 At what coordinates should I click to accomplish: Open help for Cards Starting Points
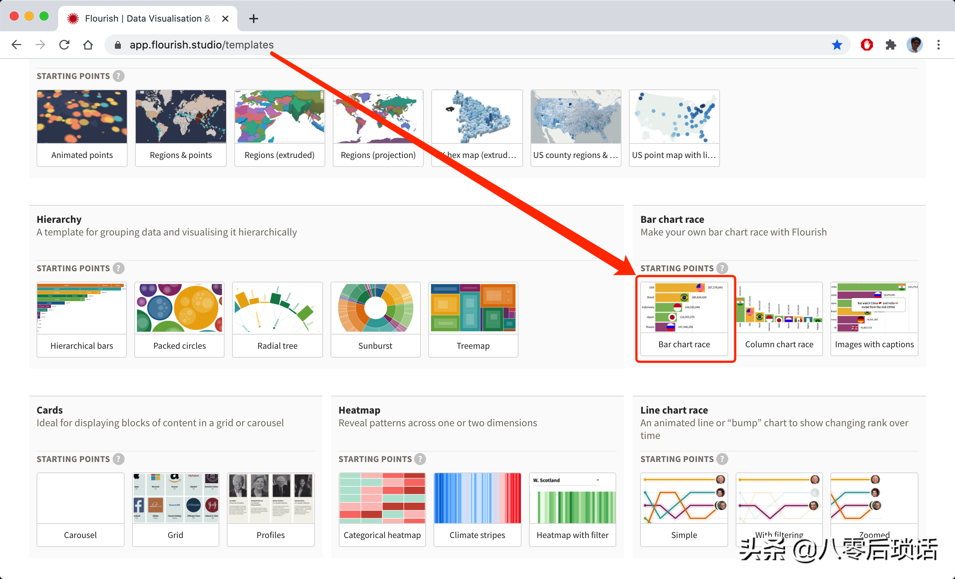point(119,459)
